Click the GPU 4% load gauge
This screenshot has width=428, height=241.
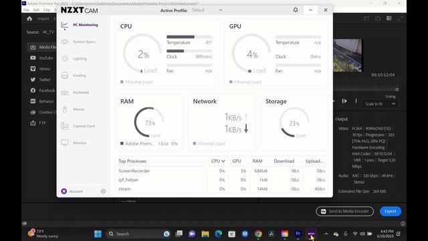[251, 54]
